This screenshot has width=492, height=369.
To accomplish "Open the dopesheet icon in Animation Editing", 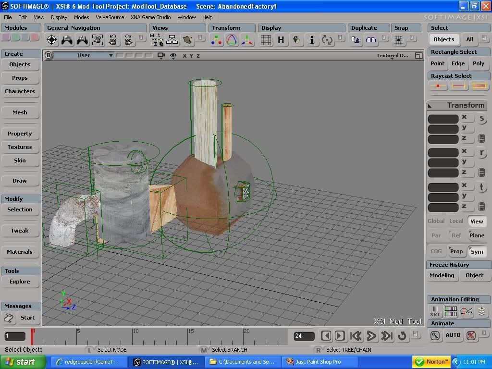I will [x=451, y=311].
